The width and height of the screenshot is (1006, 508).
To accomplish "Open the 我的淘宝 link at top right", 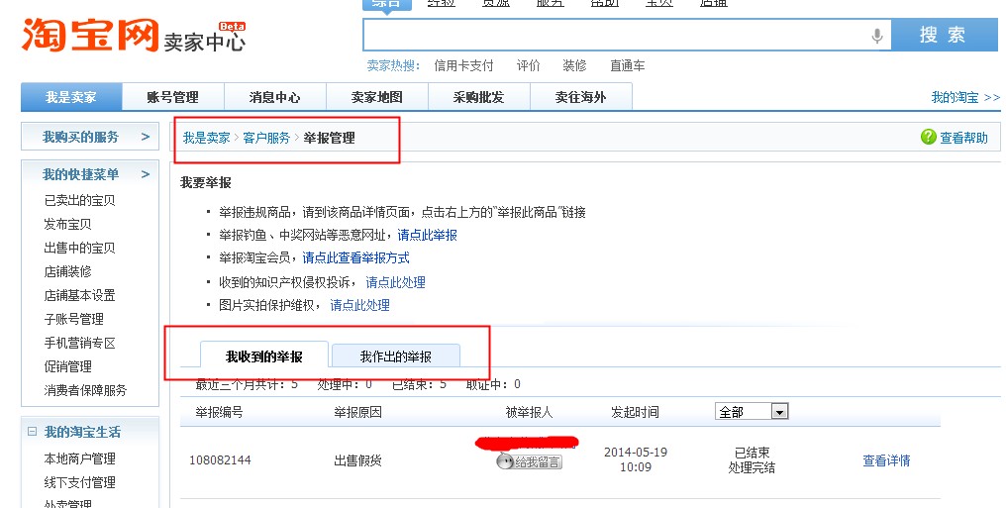I will click(x=956, y=97).
